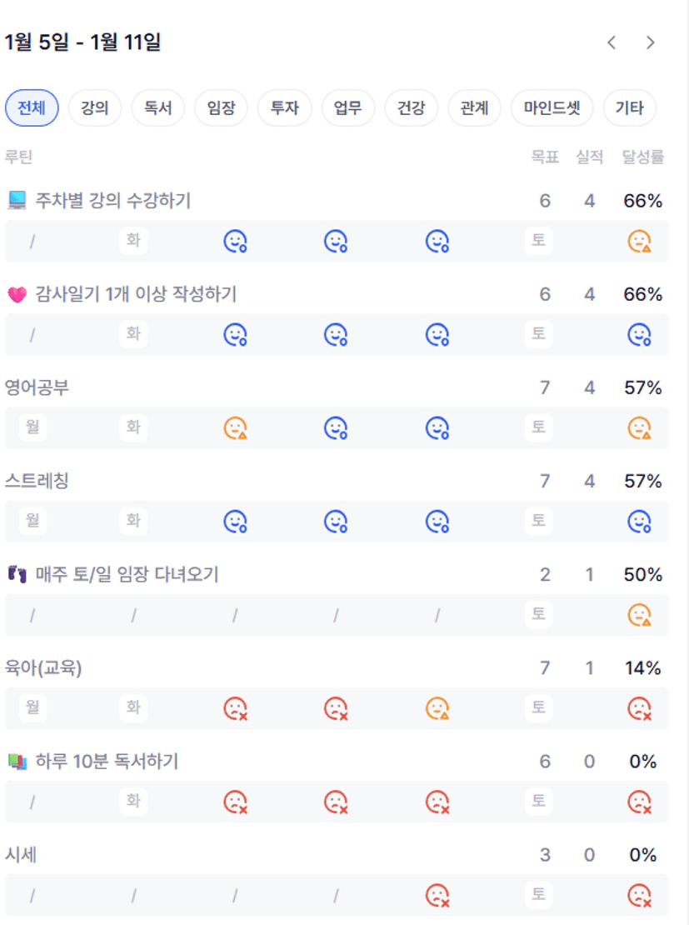Click Sunday's blue smiley in 감사일기 row
The image size is (689, 925).
tap(639, 335)
